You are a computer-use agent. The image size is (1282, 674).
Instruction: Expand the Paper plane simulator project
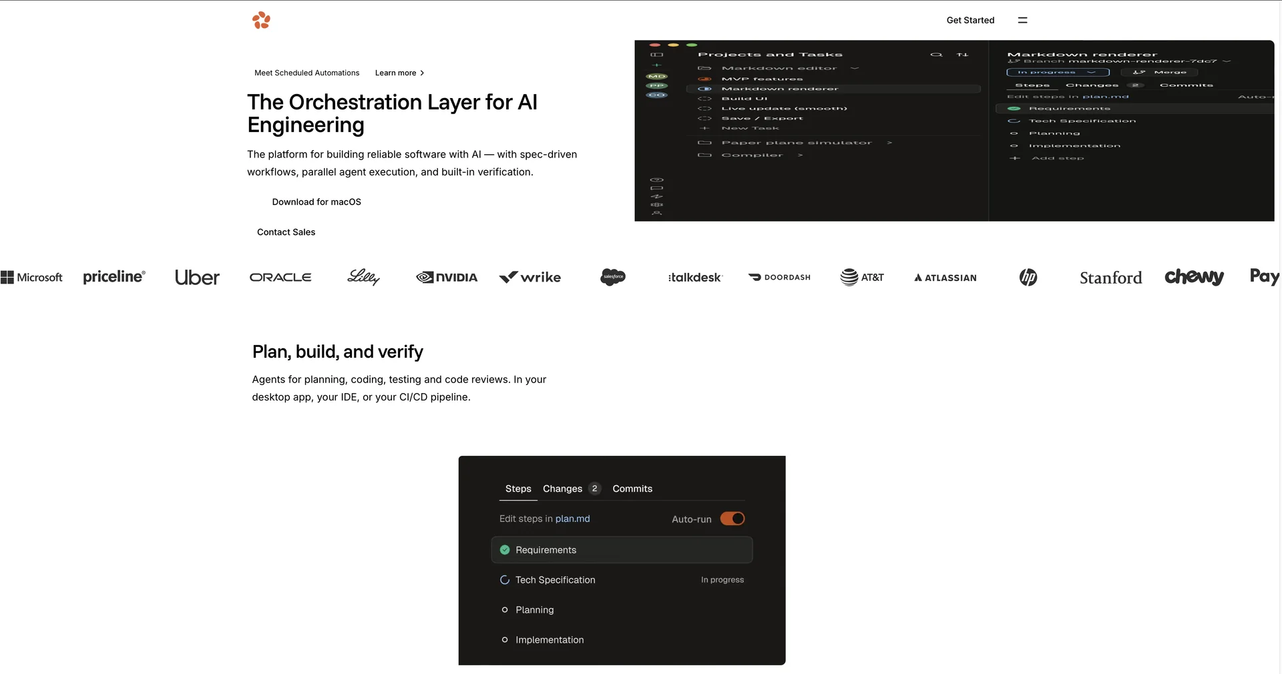coord(889,143)
